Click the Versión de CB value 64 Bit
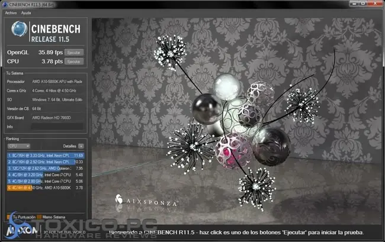Screen dimensions: 385x242 click(37, 109)
